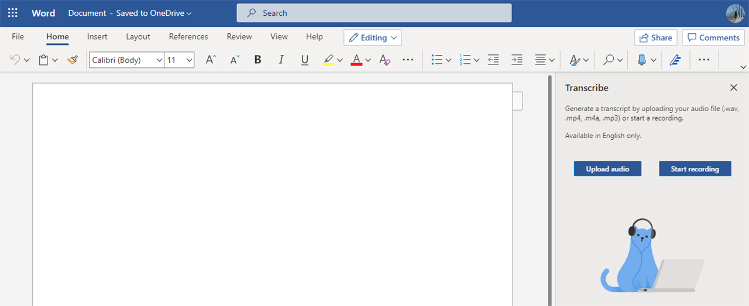Open the document title saved location dropdown

130,13
